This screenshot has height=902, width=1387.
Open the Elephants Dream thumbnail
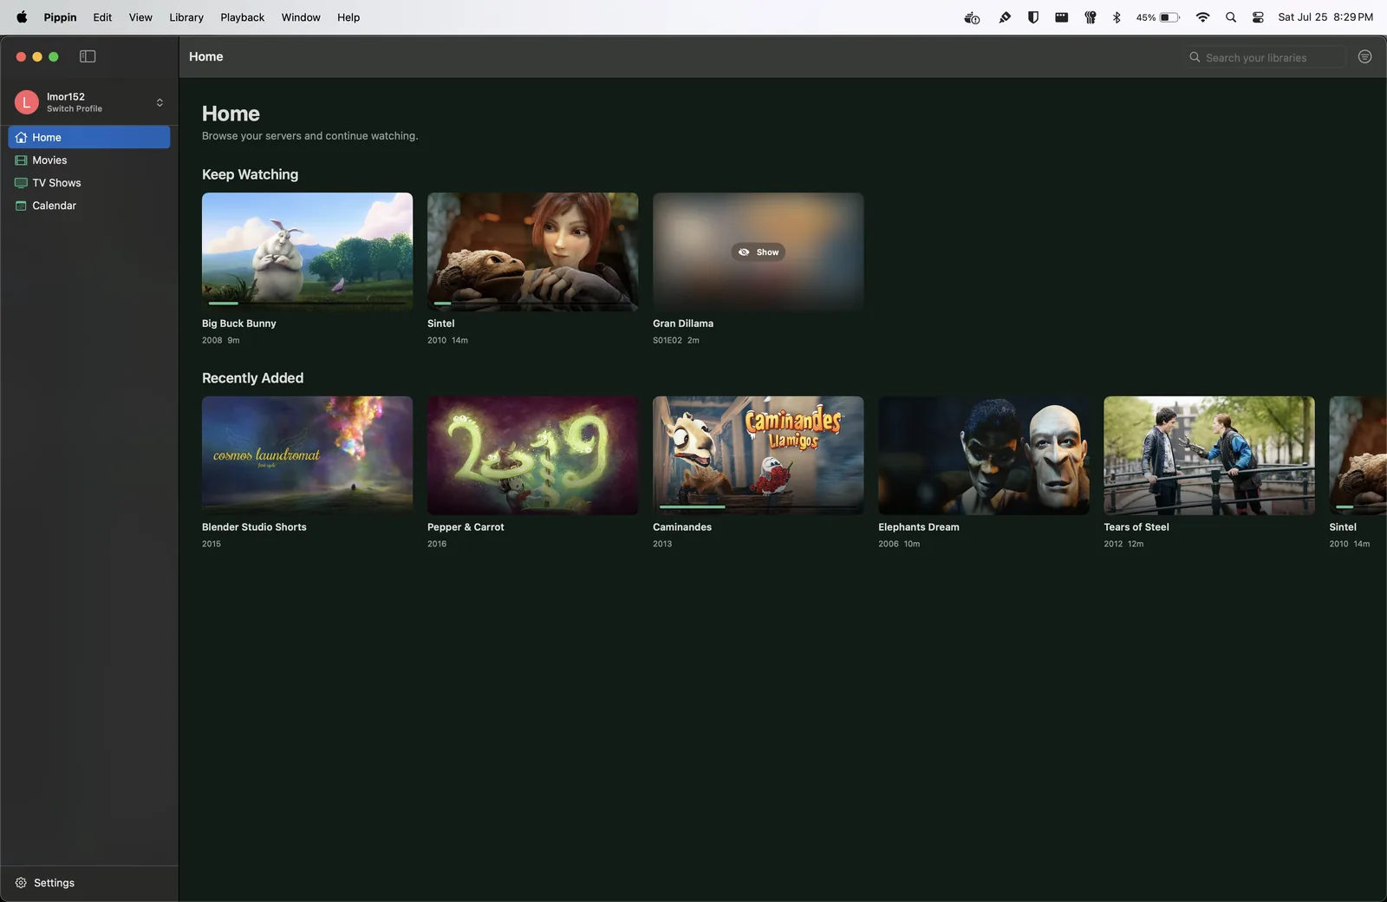click(x=983, y=455)
